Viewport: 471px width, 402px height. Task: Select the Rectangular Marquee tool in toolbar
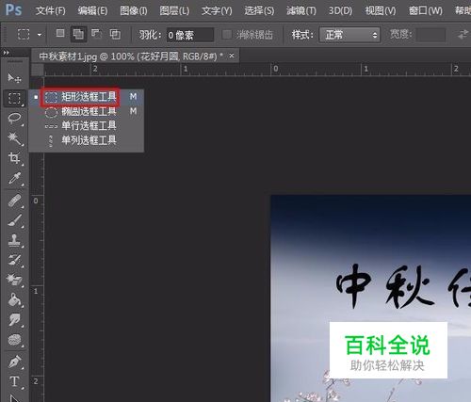[14, 98]
